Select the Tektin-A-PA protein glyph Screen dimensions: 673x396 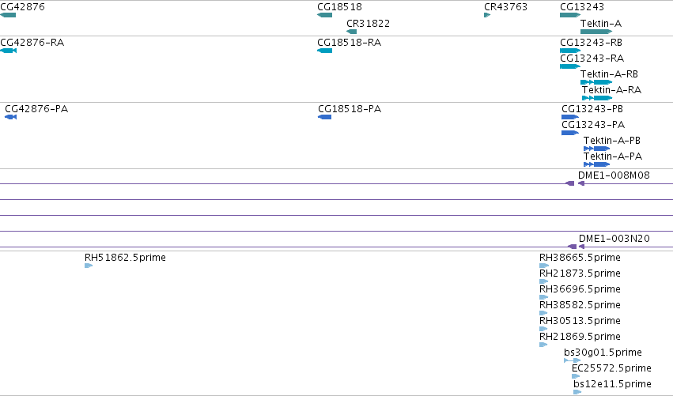click(597, 164)
